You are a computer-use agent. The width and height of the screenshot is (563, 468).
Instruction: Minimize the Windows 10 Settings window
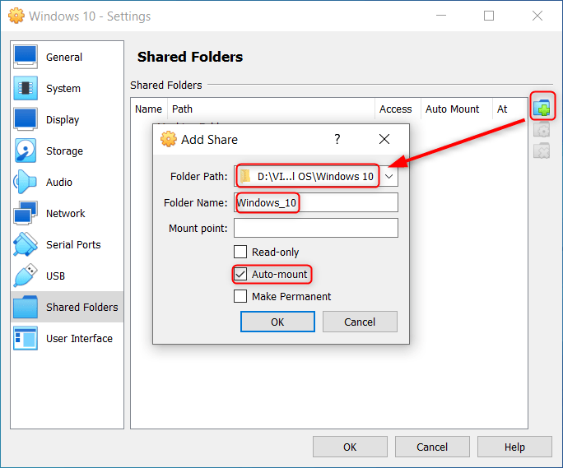[441, 16]
